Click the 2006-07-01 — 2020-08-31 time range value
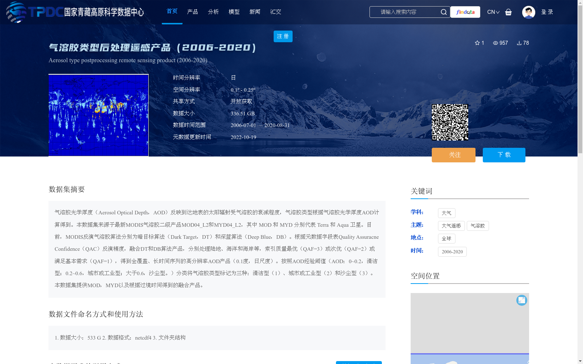This screenshot has height=364, width=583. click(x=260, y=125)
